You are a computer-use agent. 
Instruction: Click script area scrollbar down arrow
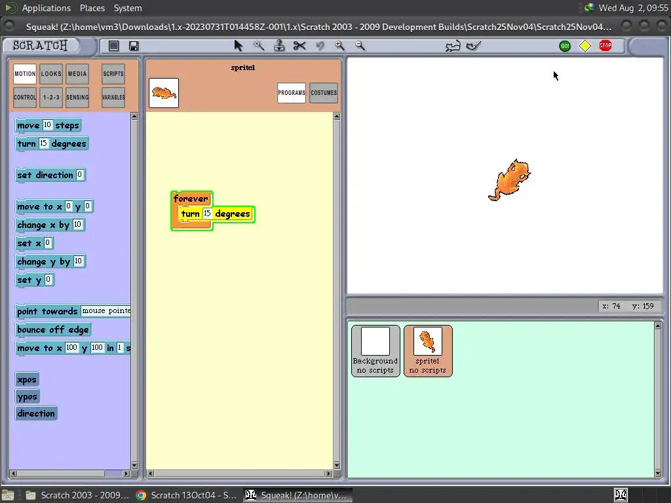[x=337, y=466]
